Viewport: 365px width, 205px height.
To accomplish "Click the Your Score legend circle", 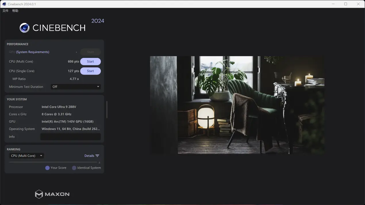I will (47, 168).
